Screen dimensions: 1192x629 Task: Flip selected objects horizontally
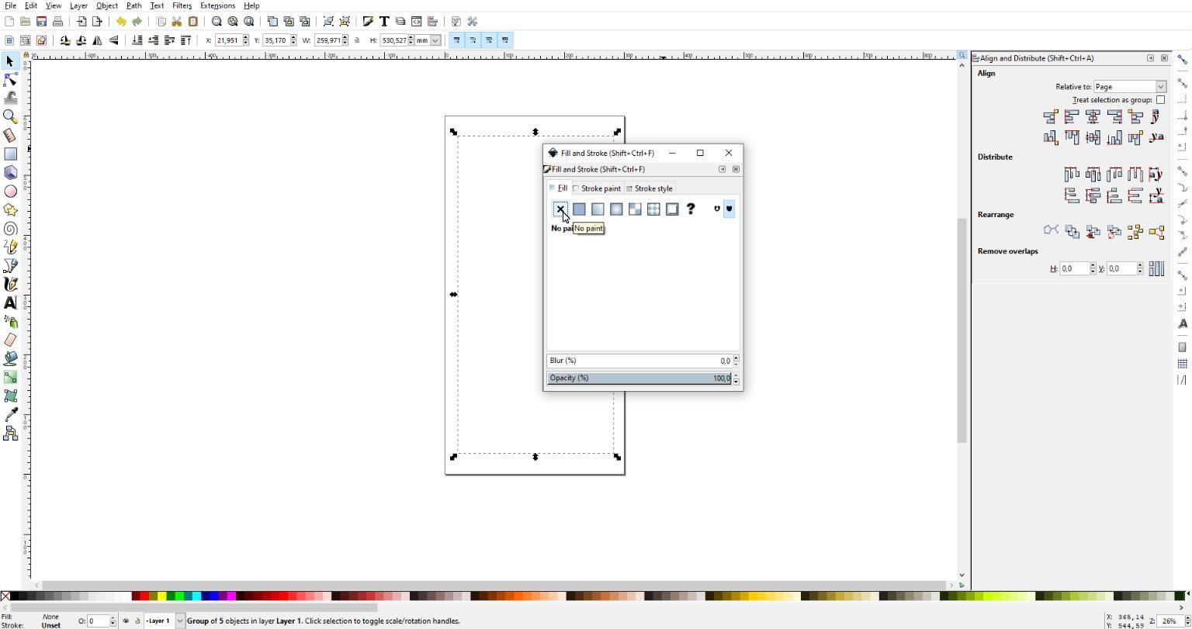(x=98, y=40)
